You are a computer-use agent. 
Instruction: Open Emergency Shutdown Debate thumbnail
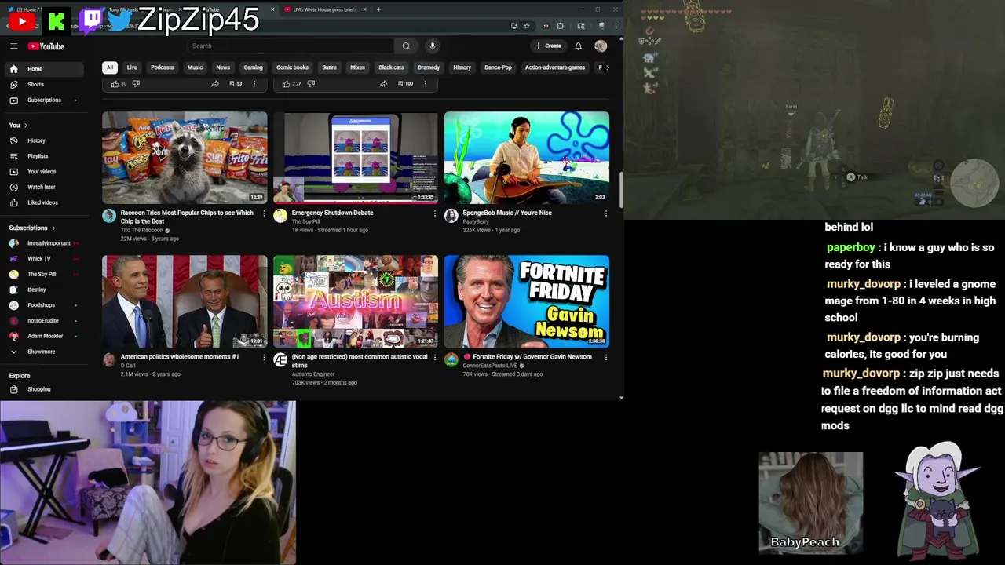(356, 157)
